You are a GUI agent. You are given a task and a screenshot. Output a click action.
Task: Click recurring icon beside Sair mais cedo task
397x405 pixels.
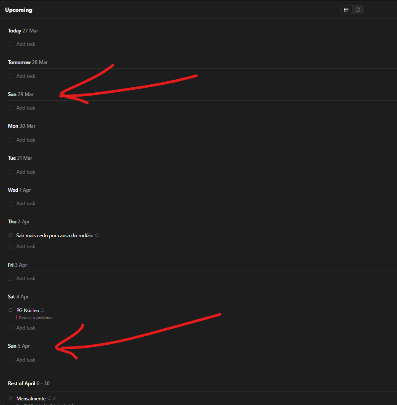point(97,235)
